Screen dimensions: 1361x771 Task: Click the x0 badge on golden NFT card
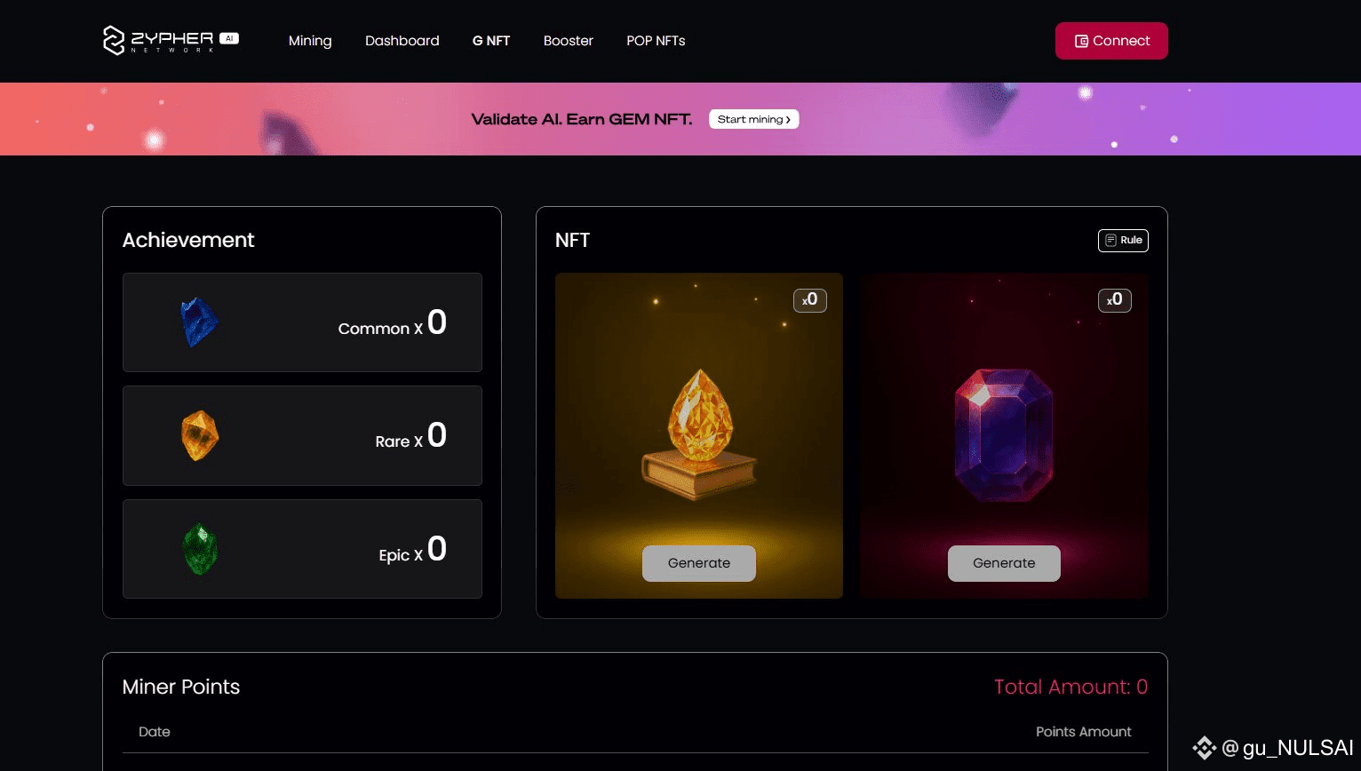(810, 300)
